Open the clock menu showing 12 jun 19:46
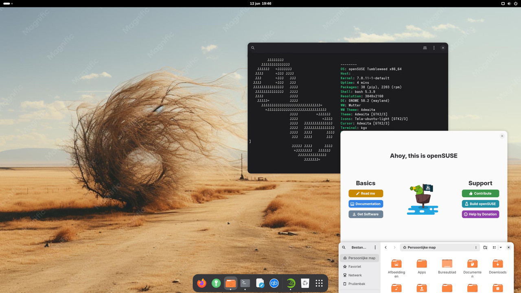 pos(260,3)
